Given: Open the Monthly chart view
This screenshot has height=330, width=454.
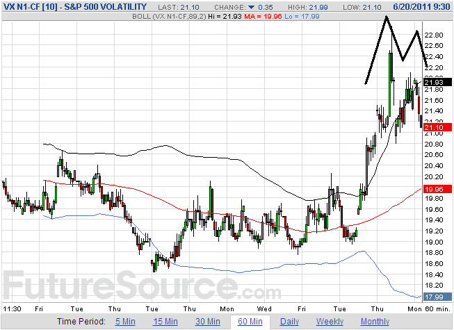Looking at the screenshot, I should pyautogui.click(x=375, y=322).
